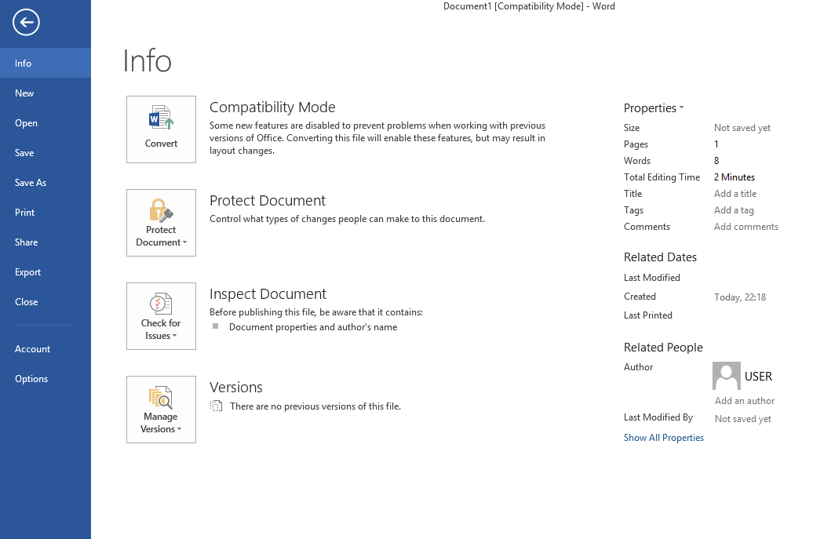Viewport: 831px width, 539px height.
Task: Choose Save in the sidebar
Action: [46, 153]
